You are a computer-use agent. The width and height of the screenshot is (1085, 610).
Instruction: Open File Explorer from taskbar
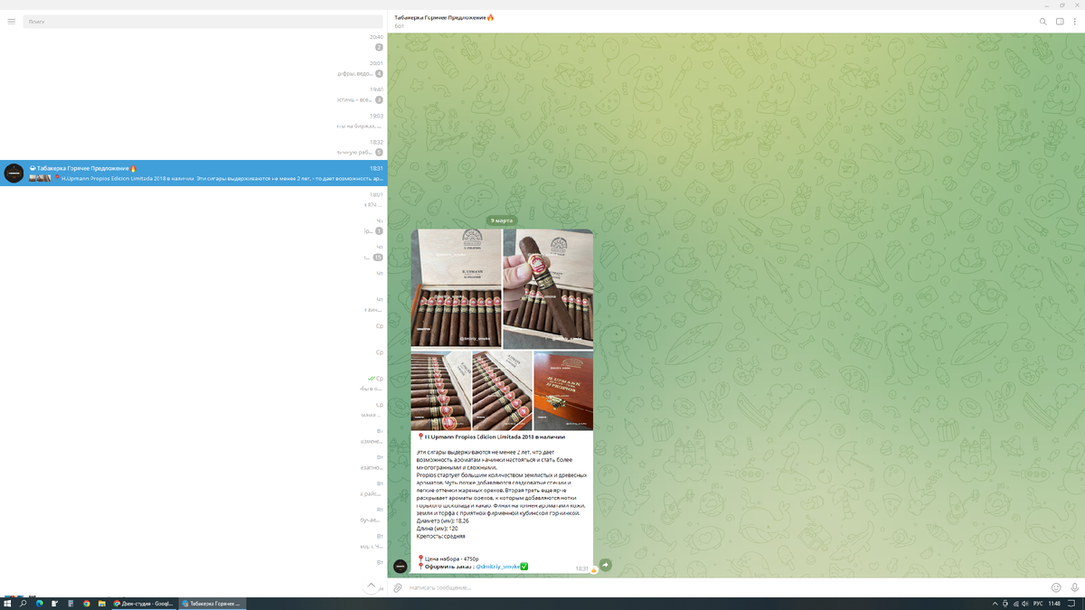click(101, 603)
